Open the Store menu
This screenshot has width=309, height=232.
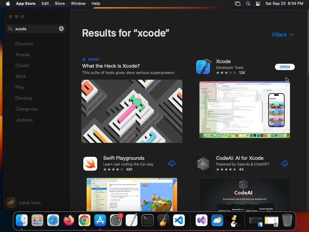60,3
